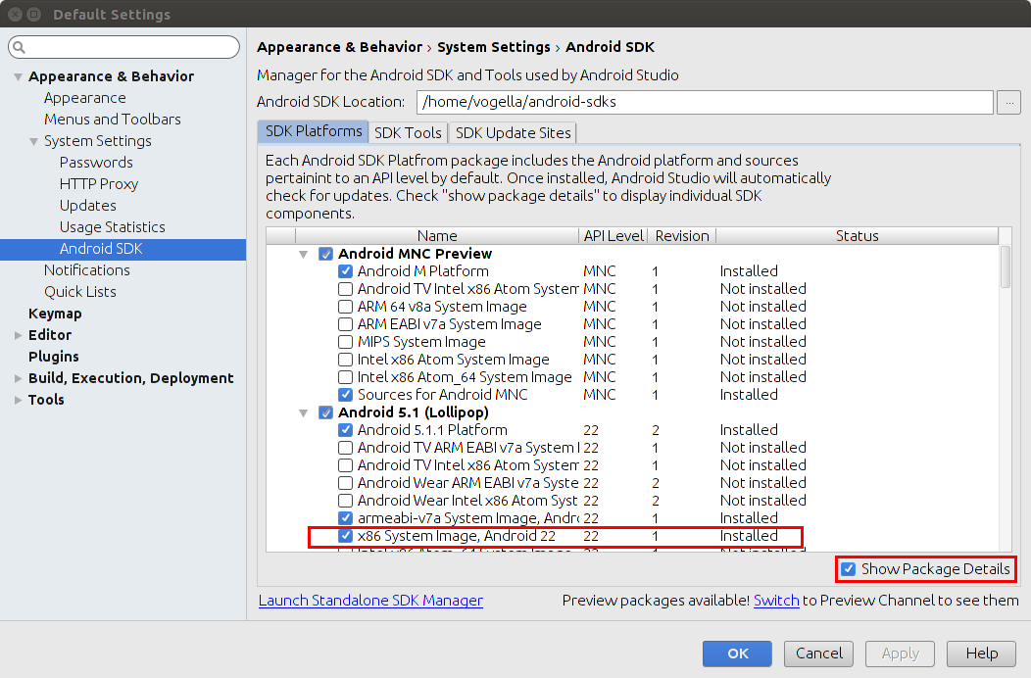Check Android TV ARM EABI v7a System image
The width and height of the screenshot is (1031, 678).
[x=345, y=448]
